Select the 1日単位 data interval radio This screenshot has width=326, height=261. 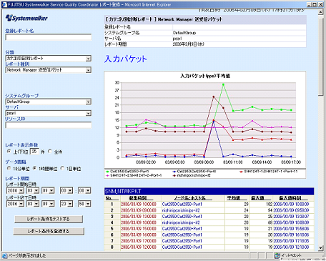[62, 168]
